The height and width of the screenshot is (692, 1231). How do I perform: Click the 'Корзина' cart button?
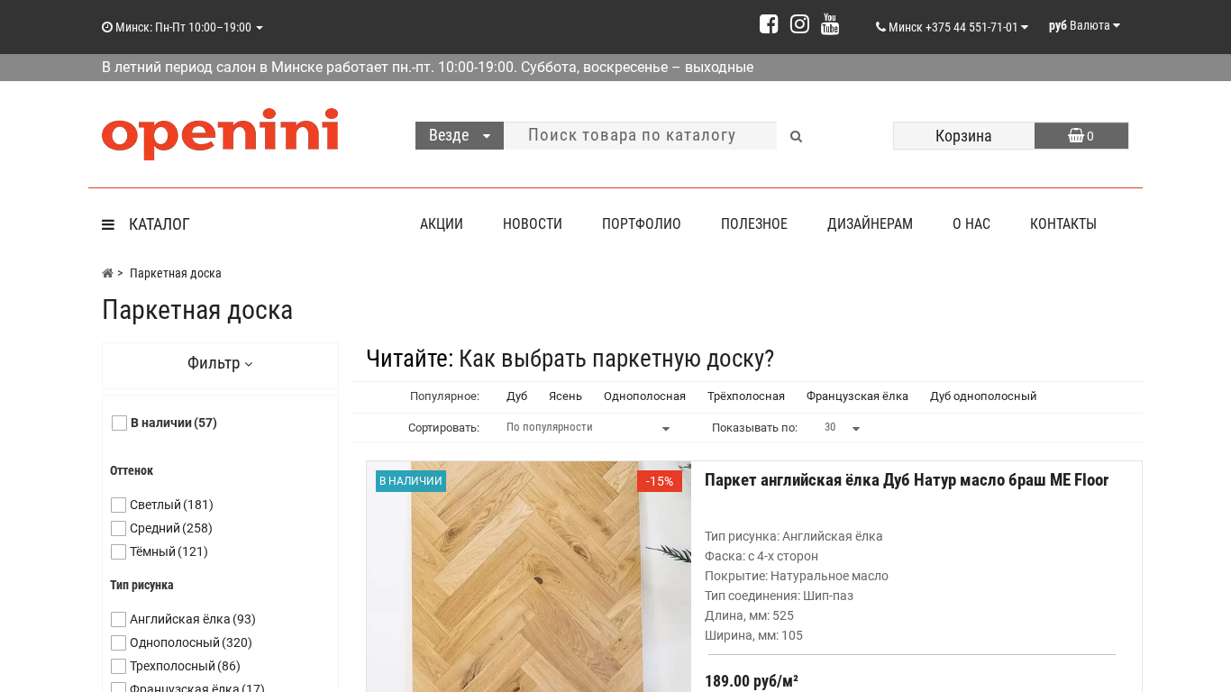point(963,136)
